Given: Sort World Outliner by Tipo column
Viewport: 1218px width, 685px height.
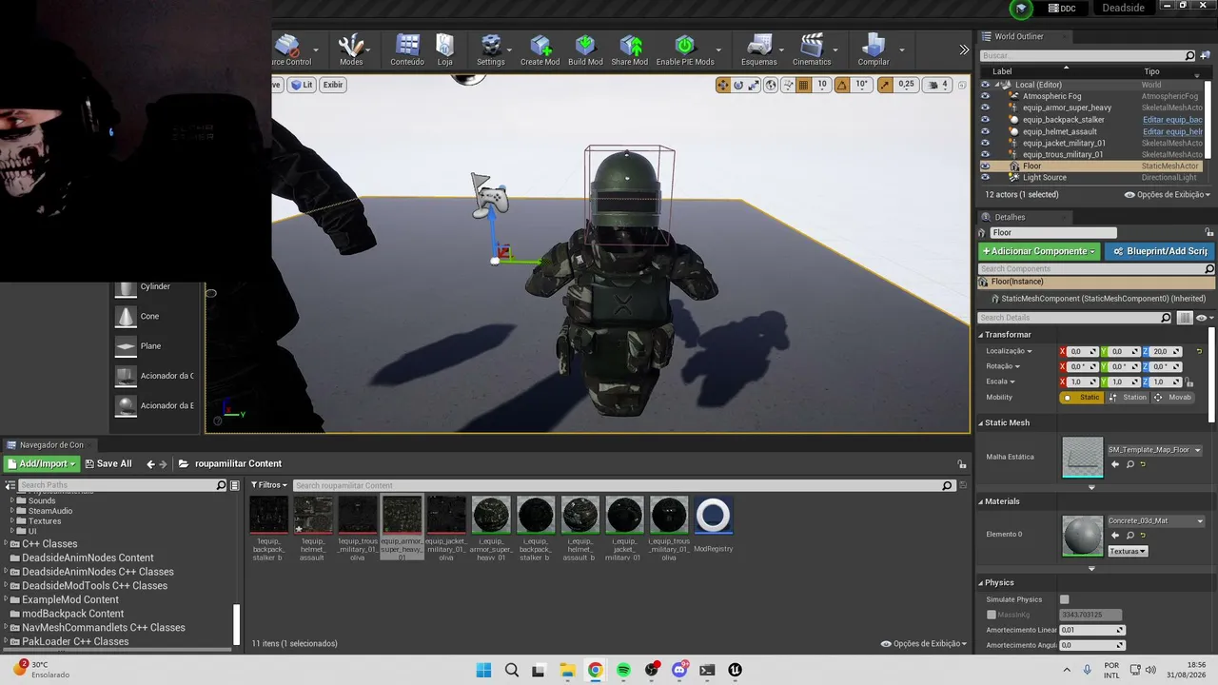Looking at the screenshot, I should click(x=1151, y=71).
